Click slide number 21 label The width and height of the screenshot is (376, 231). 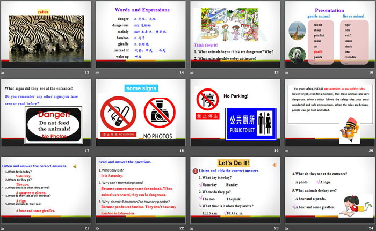tap(87, 228)
